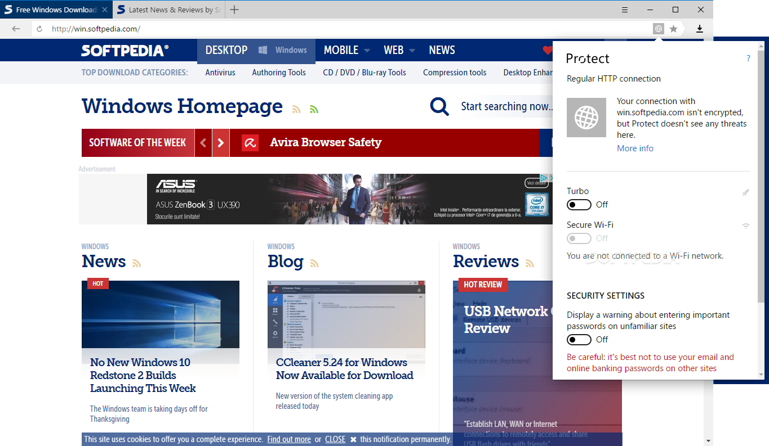
Task: Click the page scrollbar down arrow
Action: (709, 440)
